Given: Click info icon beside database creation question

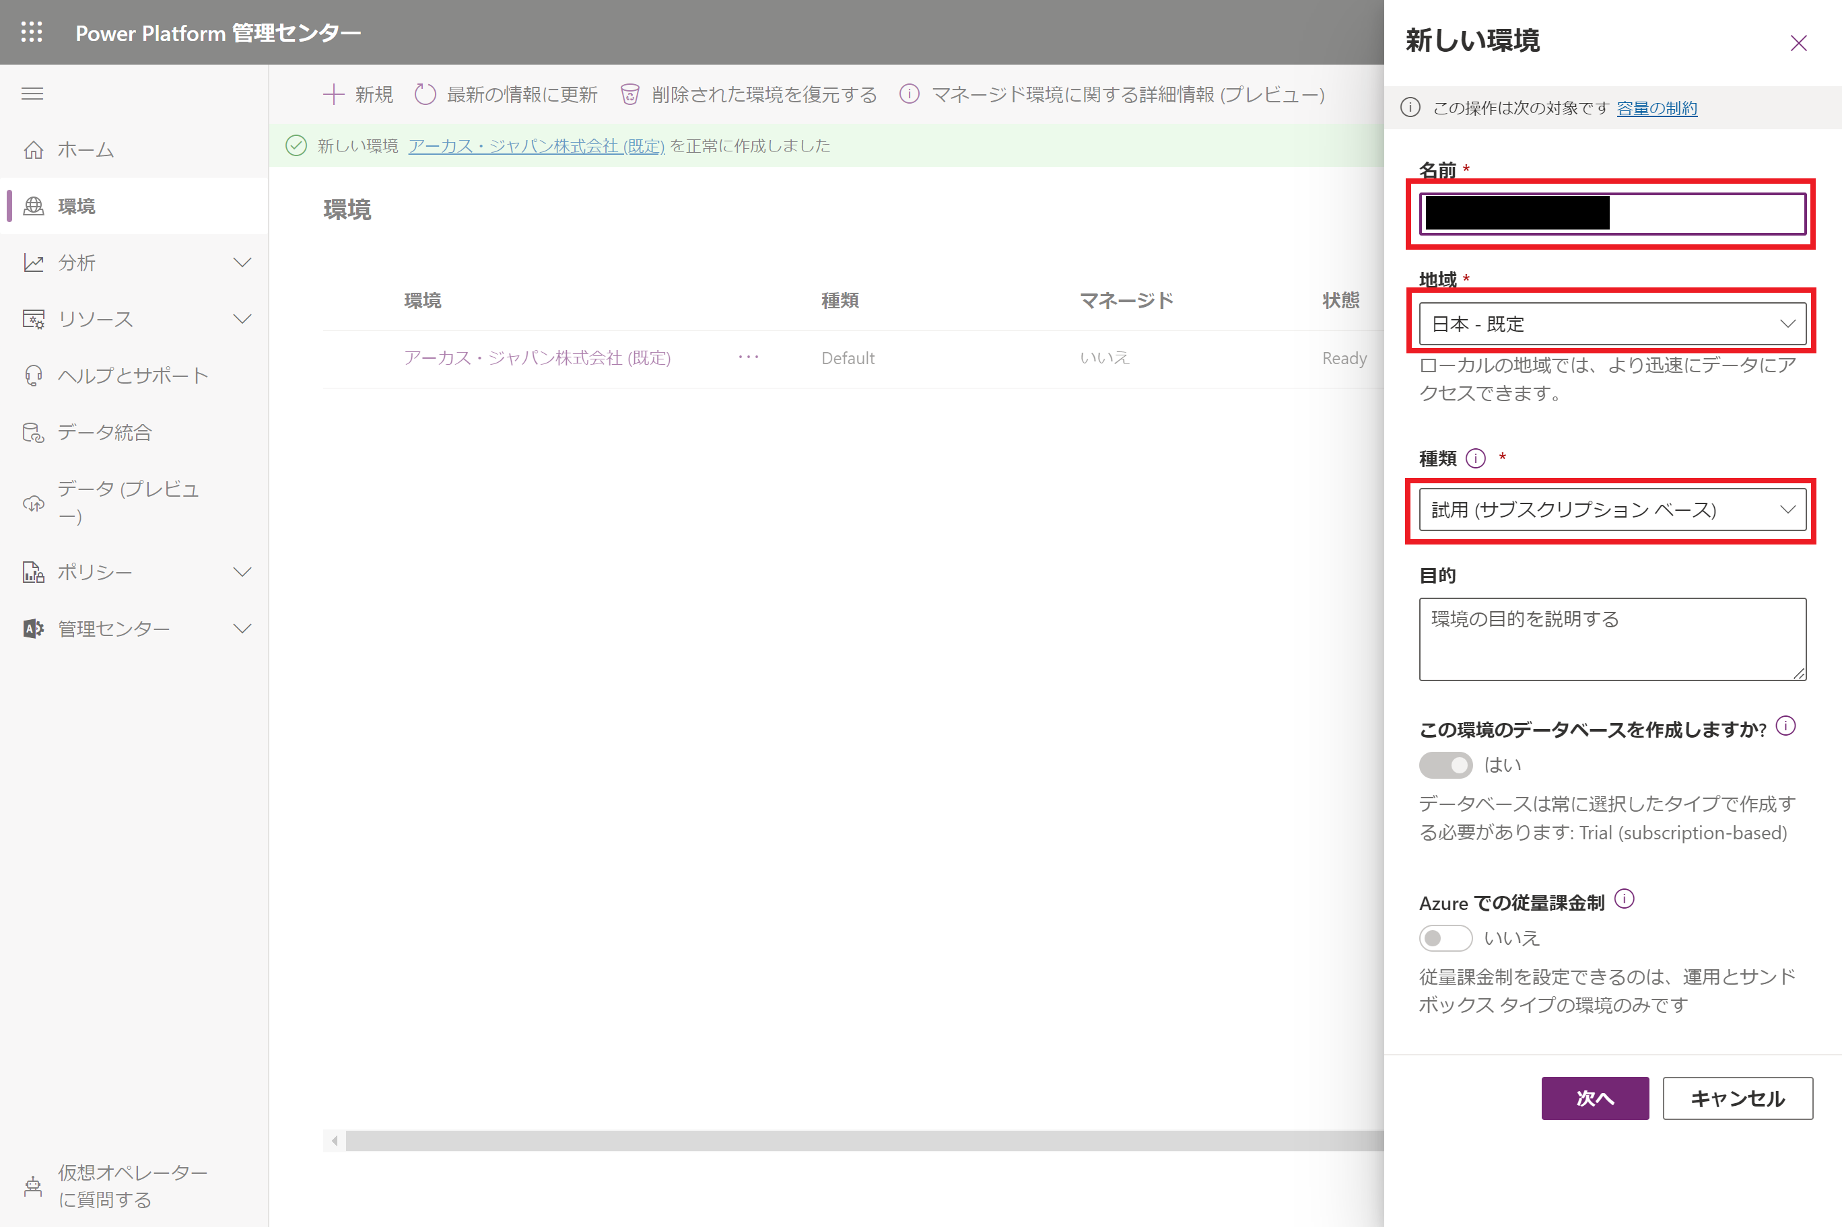Looking at the screenshot, I should point(1786,726).
